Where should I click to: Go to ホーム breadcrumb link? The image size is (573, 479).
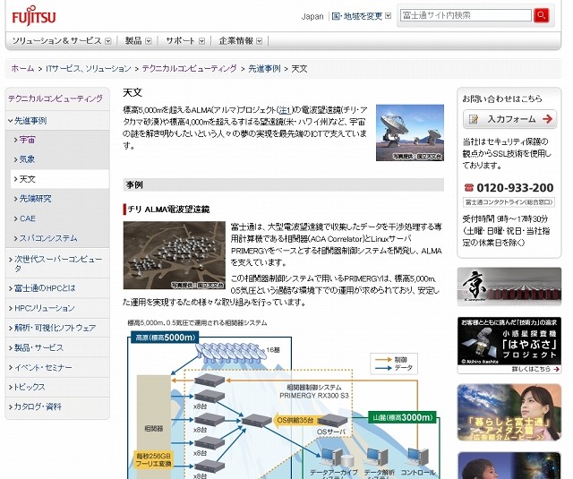22,68
